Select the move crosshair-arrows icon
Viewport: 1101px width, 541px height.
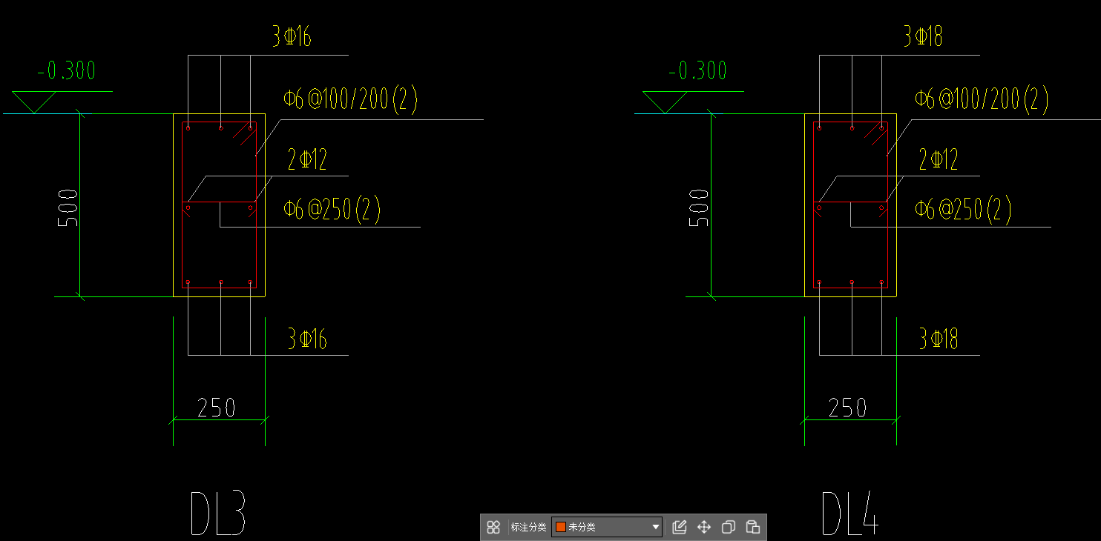tap(704, 527)
